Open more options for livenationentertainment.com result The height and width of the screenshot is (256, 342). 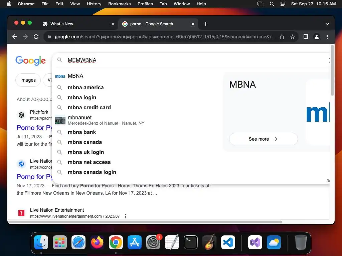(x=126, y=216)
